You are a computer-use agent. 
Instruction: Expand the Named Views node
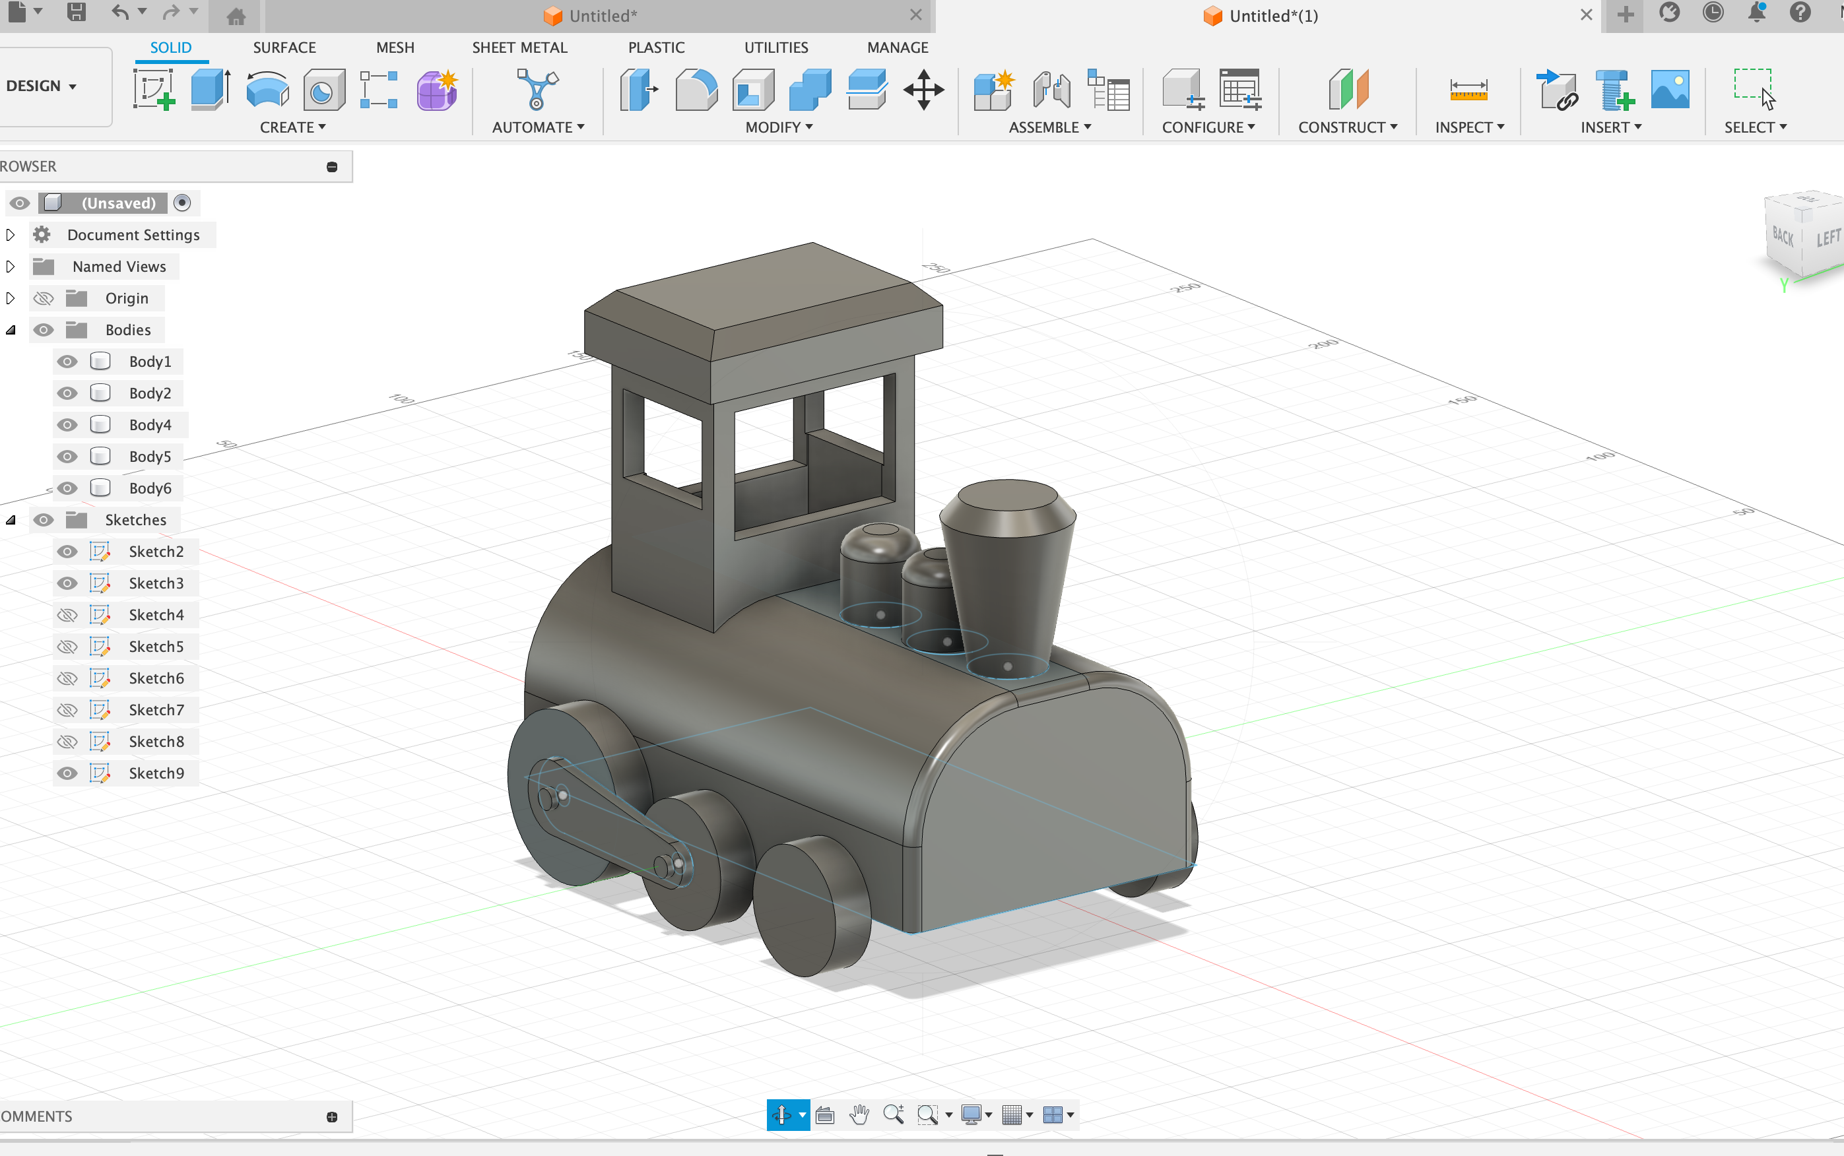[x=11, y=266]
